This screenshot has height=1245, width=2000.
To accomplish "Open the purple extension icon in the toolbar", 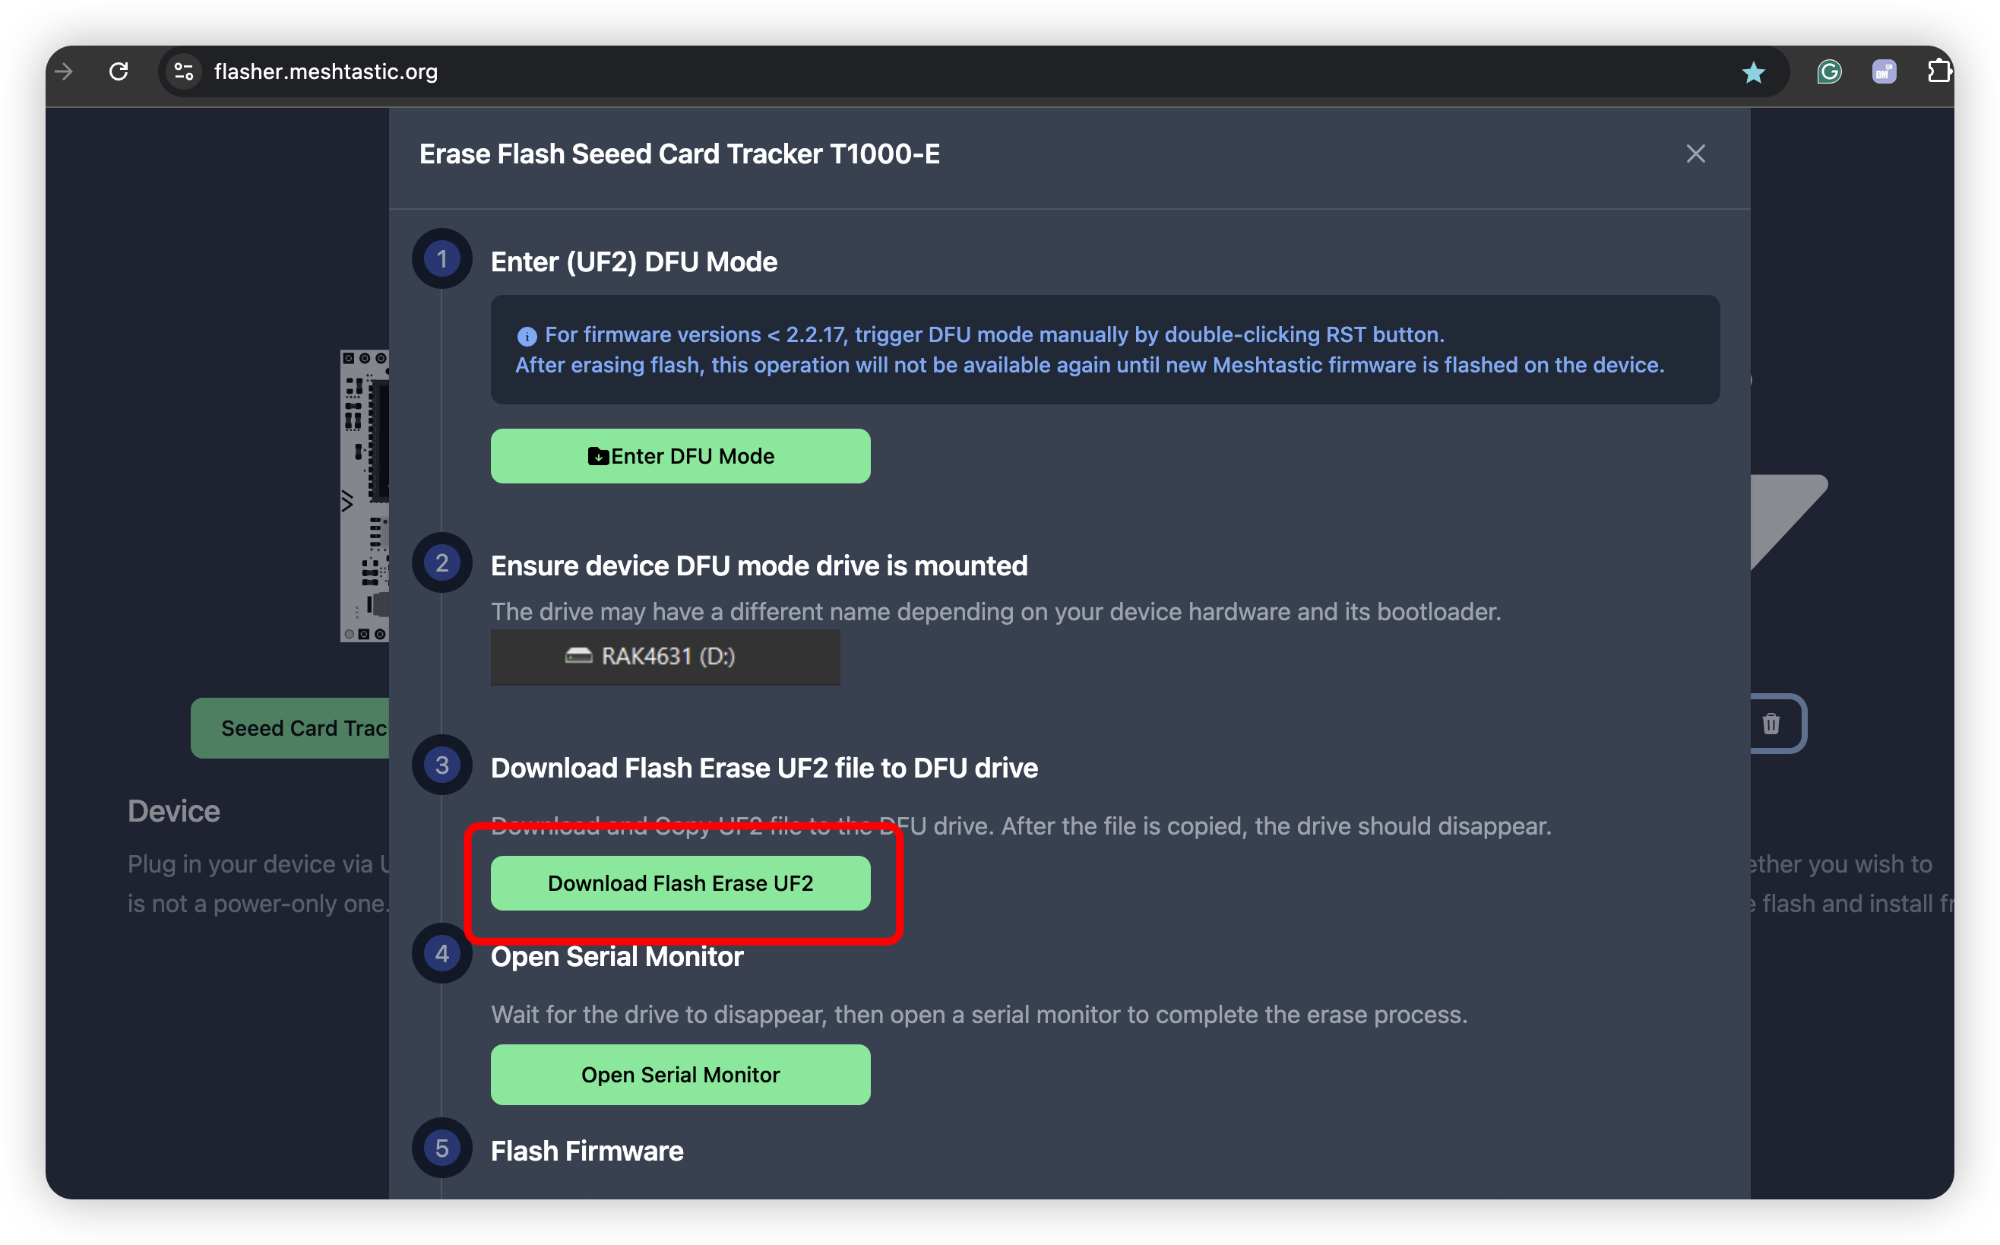I will point(1883,71).
